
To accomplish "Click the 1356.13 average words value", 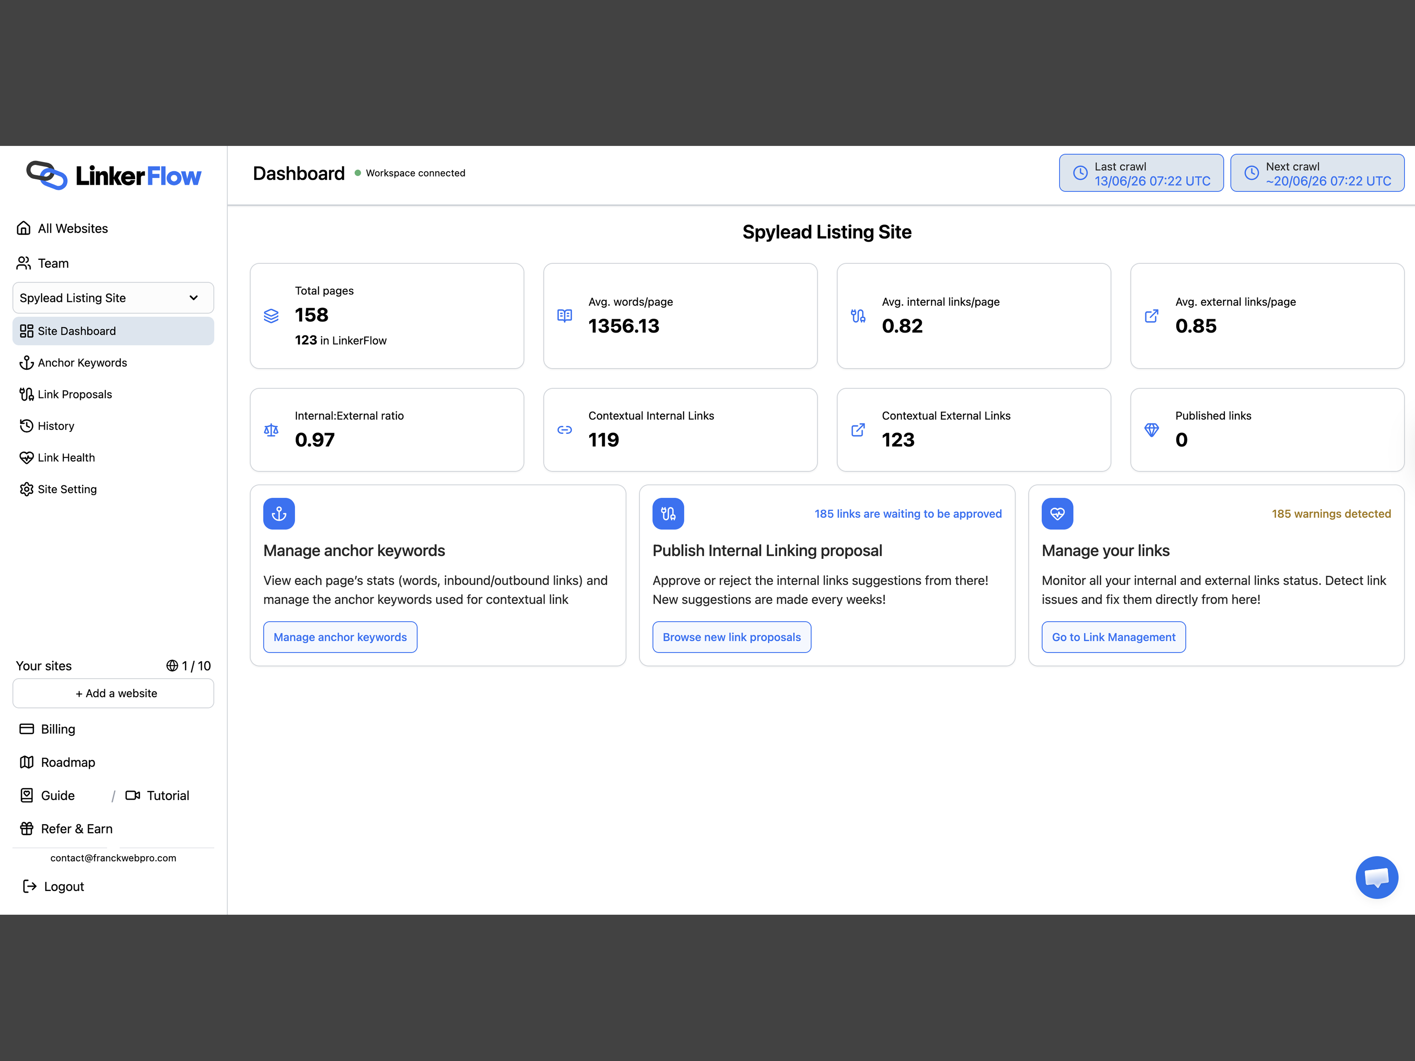I will point(624,326).
